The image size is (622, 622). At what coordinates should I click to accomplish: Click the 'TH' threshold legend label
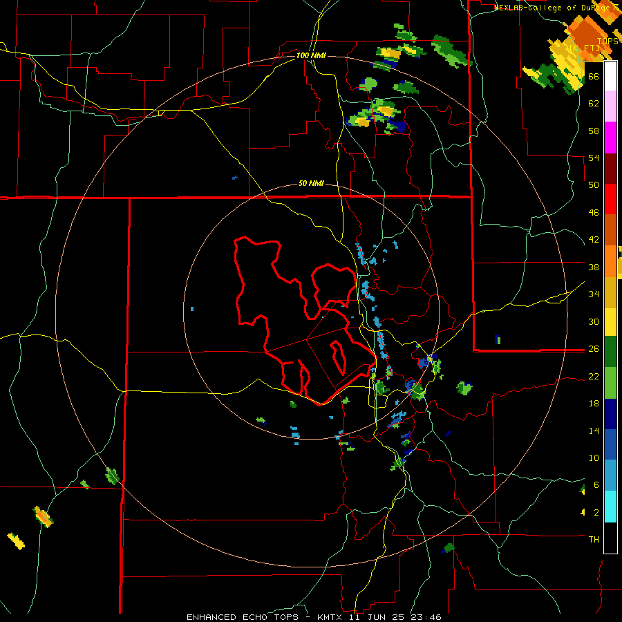click(594, 540)
